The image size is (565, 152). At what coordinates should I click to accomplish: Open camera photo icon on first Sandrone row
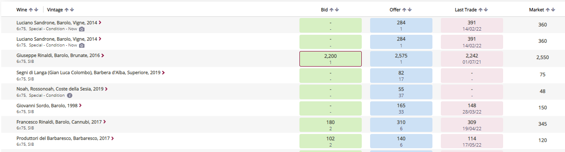pyautogui.click(x=82, y=29)
